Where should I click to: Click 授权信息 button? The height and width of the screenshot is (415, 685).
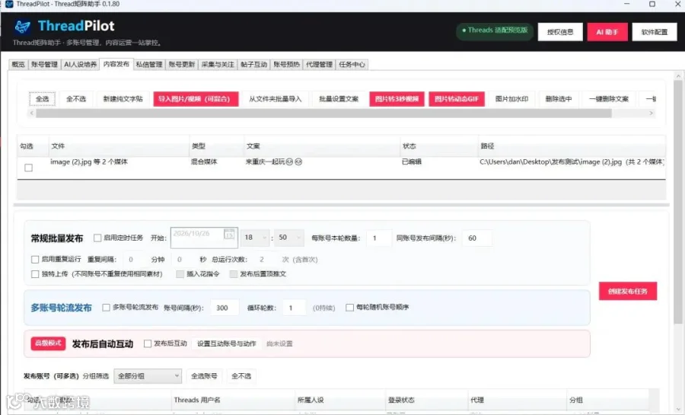(560, 32)
